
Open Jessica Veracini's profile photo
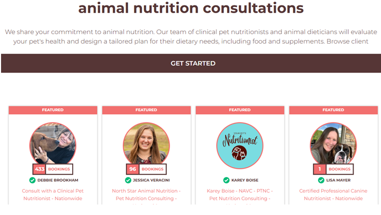point(146,143)
